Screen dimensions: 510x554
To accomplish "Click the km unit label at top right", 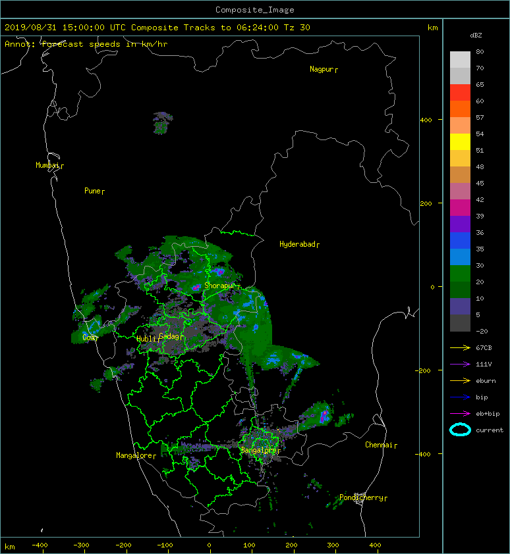I will coord(432,28).
